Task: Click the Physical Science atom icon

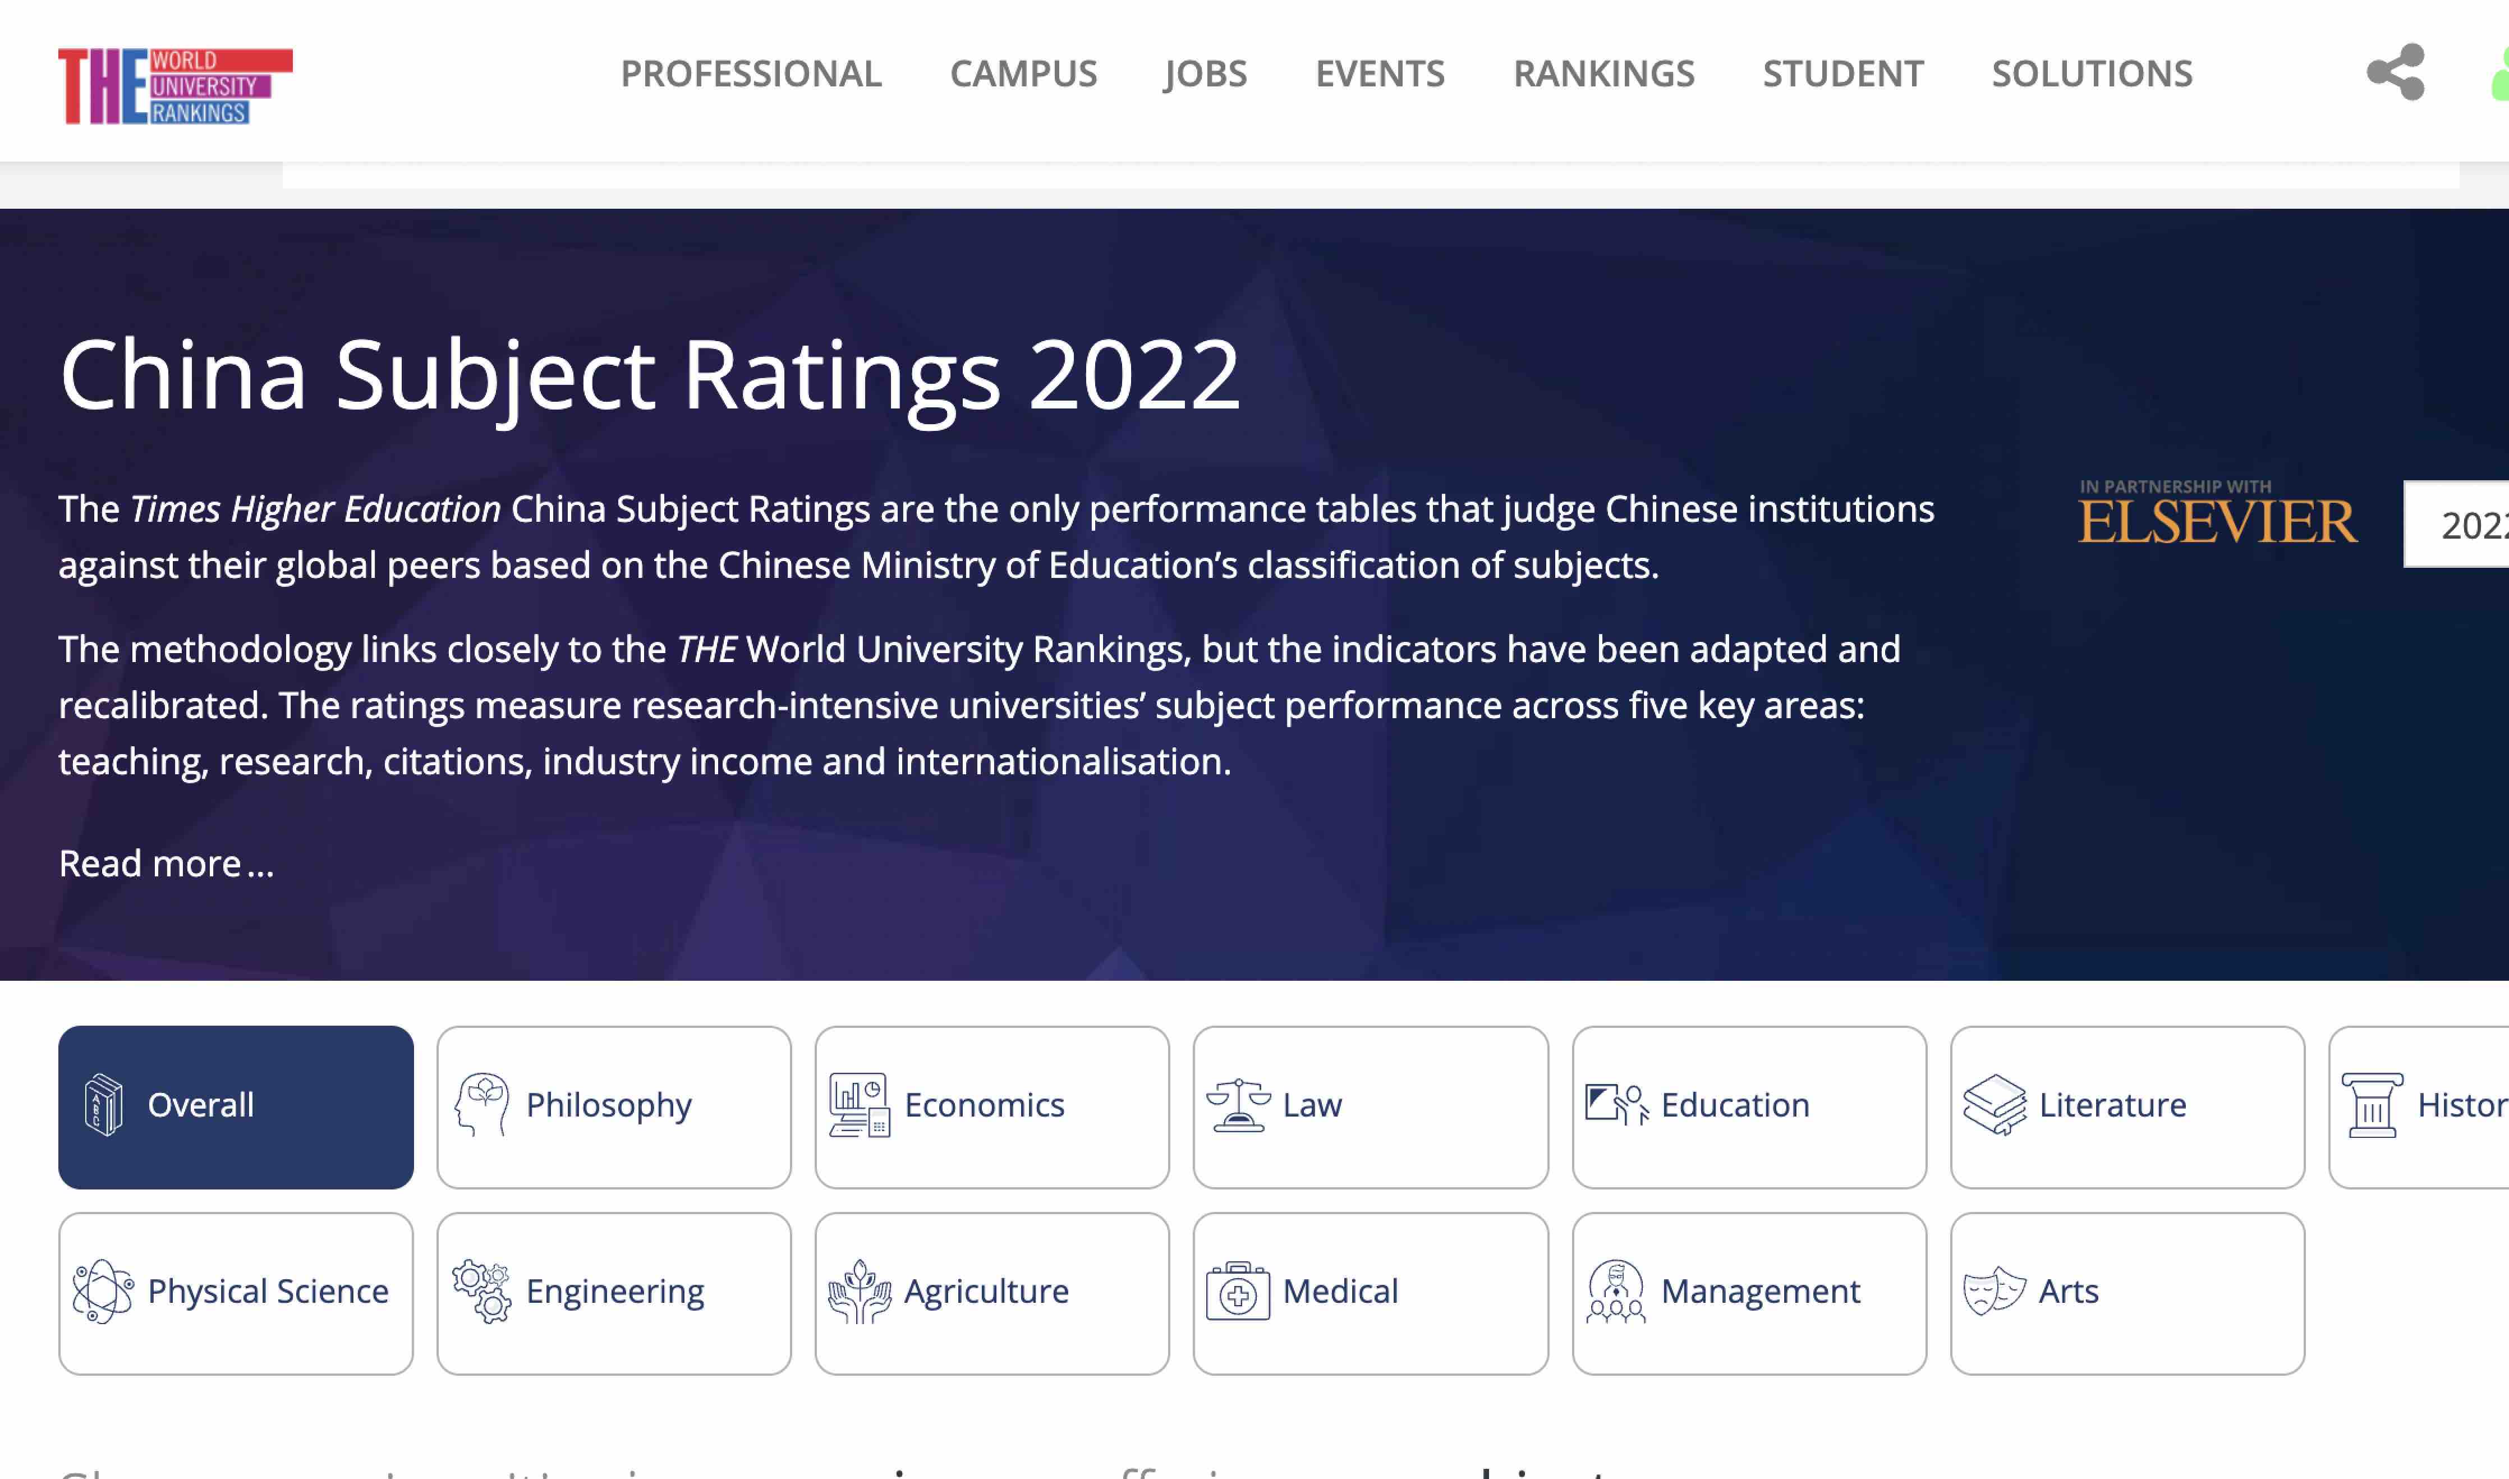Action: tap(103, 1292)
